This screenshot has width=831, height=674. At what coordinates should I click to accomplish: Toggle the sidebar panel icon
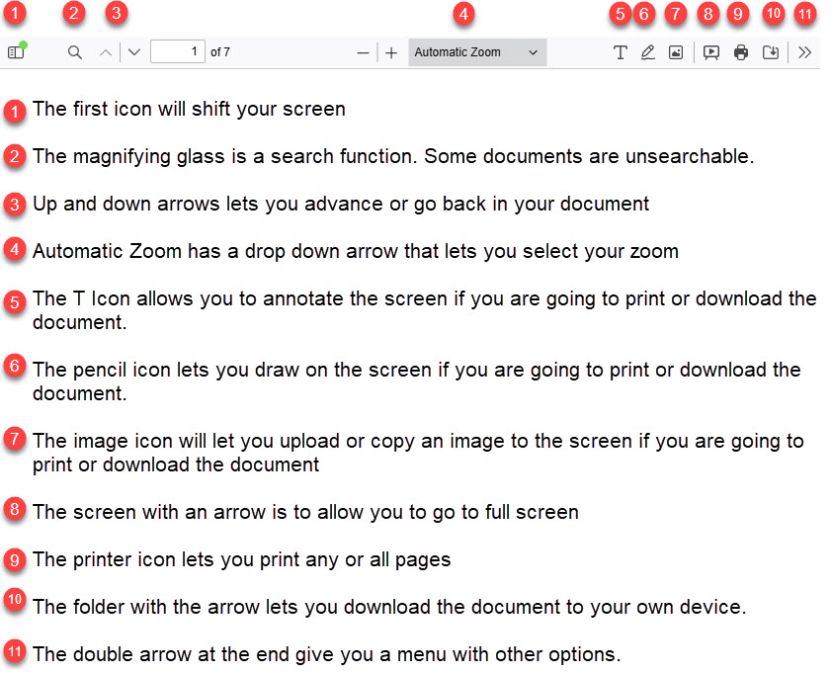tap(15, 53)
